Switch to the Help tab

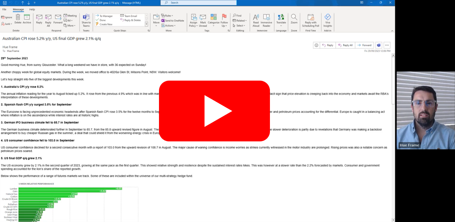(32, 9)
